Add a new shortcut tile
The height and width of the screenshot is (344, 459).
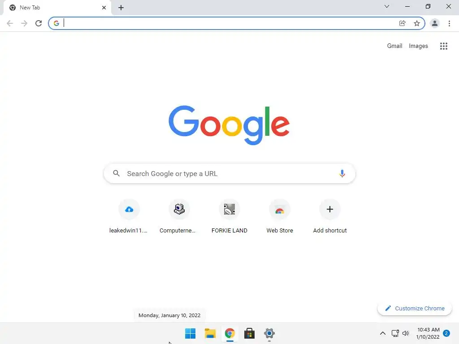(x=329, y=216)
